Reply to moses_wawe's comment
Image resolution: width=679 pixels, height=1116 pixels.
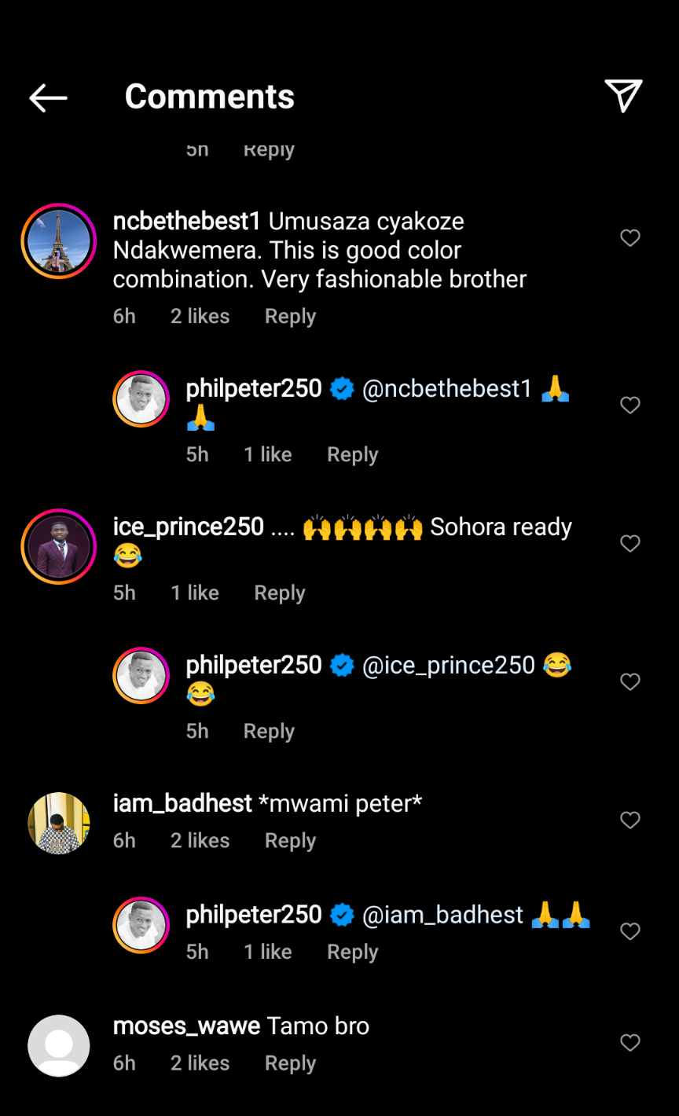pos(290,1063)
